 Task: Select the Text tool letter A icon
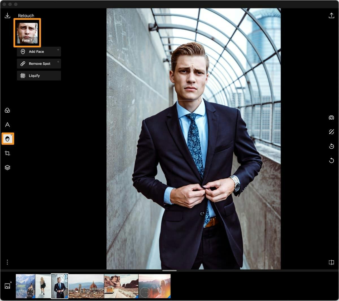click(7, 125)
